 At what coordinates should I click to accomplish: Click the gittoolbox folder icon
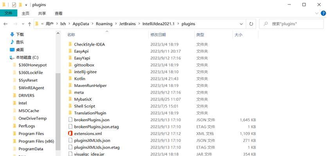[x=70, y=65]
